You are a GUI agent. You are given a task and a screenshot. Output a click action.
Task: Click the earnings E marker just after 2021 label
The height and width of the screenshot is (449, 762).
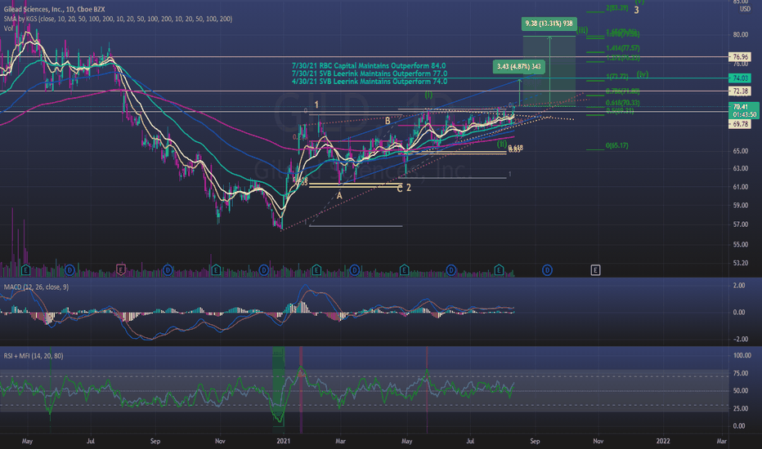point(316,270)
